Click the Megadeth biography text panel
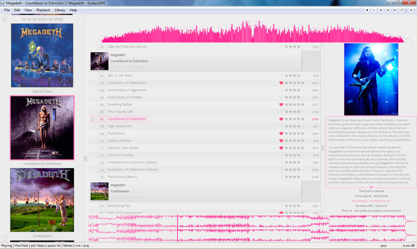The image size is (417, 249). pos(371,152)
